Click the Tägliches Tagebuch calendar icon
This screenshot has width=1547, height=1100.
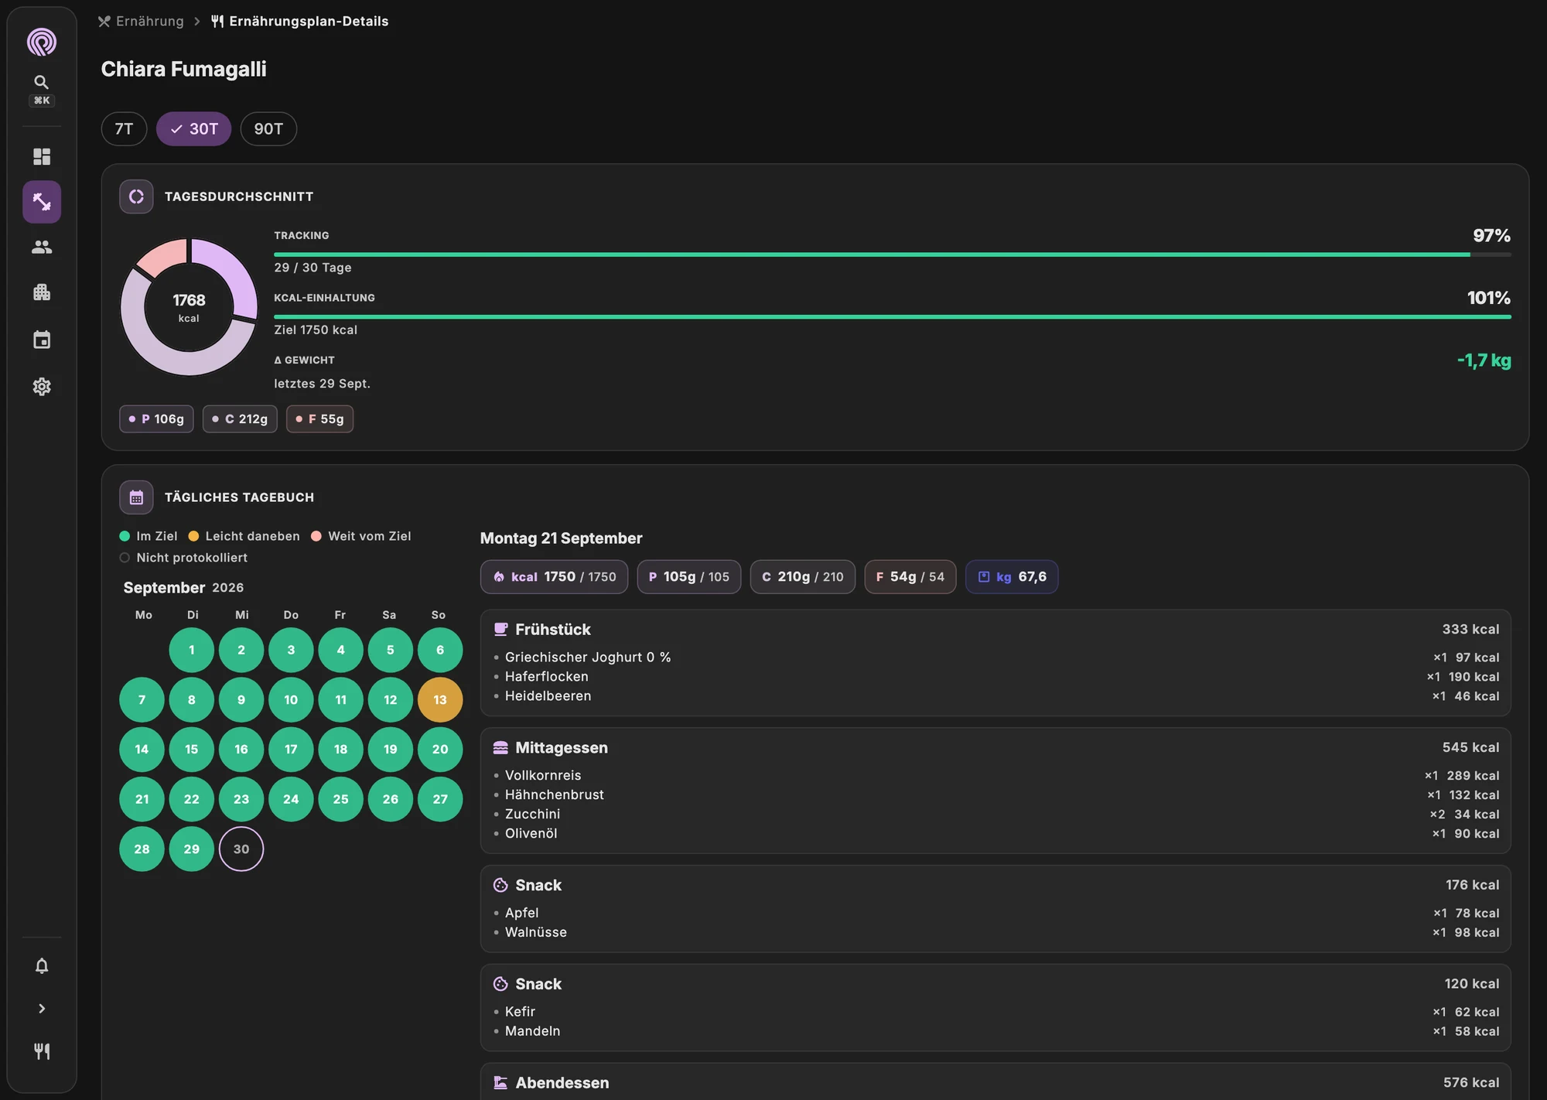136,497
